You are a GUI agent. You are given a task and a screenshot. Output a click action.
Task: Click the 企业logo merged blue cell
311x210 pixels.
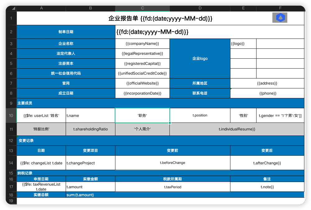[x=200, y=59]
